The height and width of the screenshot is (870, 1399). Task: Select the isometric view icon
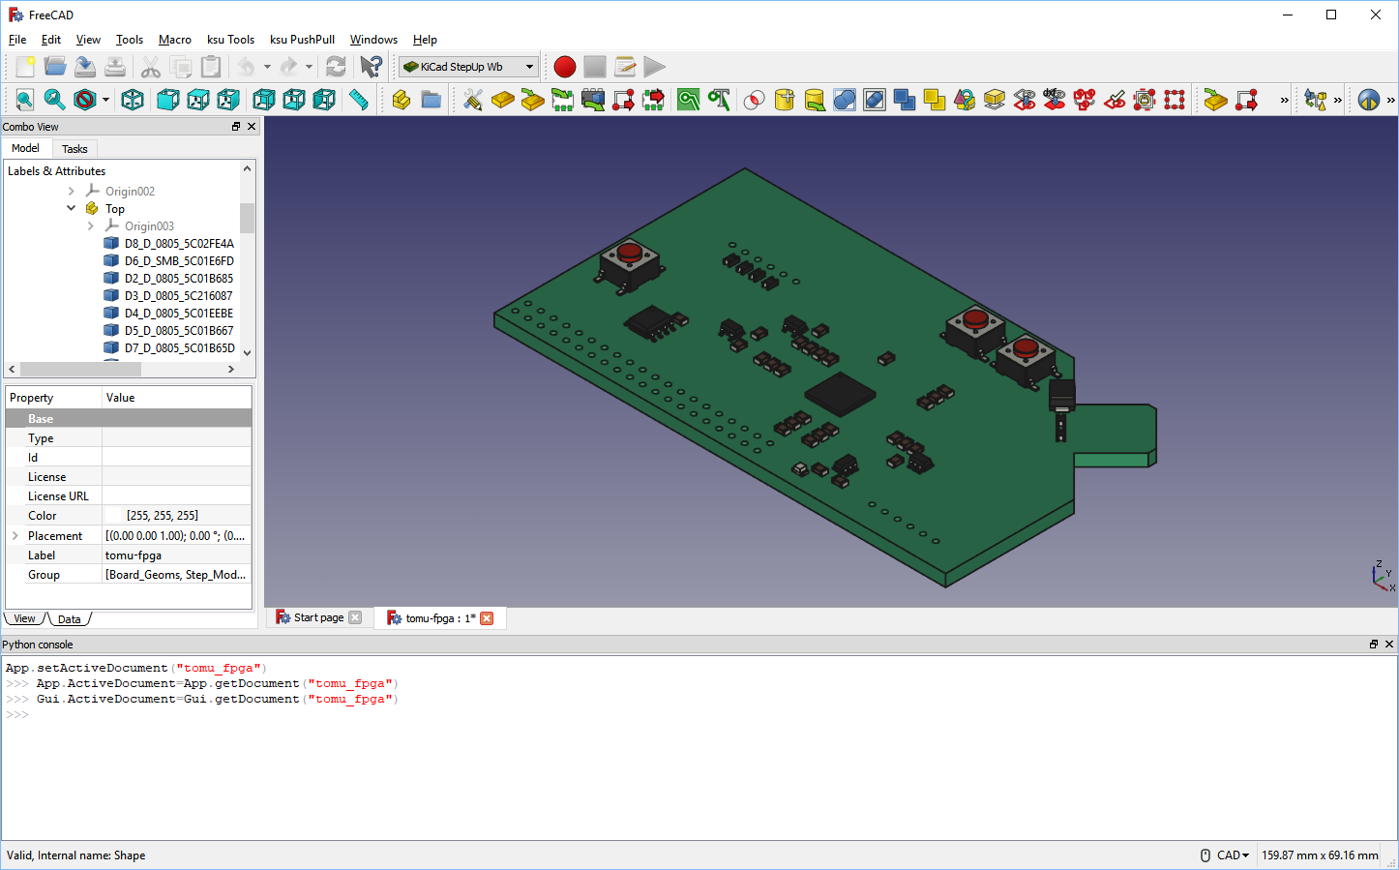132,100
